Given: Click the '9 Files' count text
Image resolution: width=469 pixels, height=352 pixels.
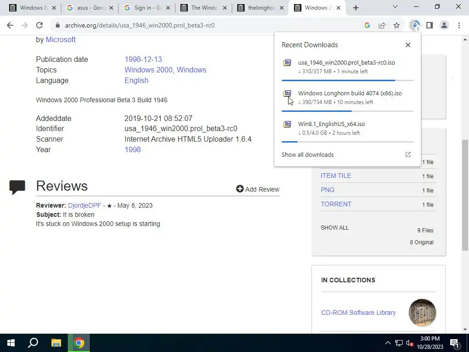Looking at the screenshot, I should (x=425, y=231).
